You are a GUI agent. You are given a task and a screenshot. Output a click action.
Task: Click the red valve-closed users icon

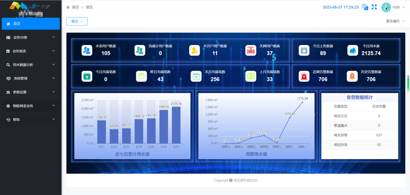point(251,50)
